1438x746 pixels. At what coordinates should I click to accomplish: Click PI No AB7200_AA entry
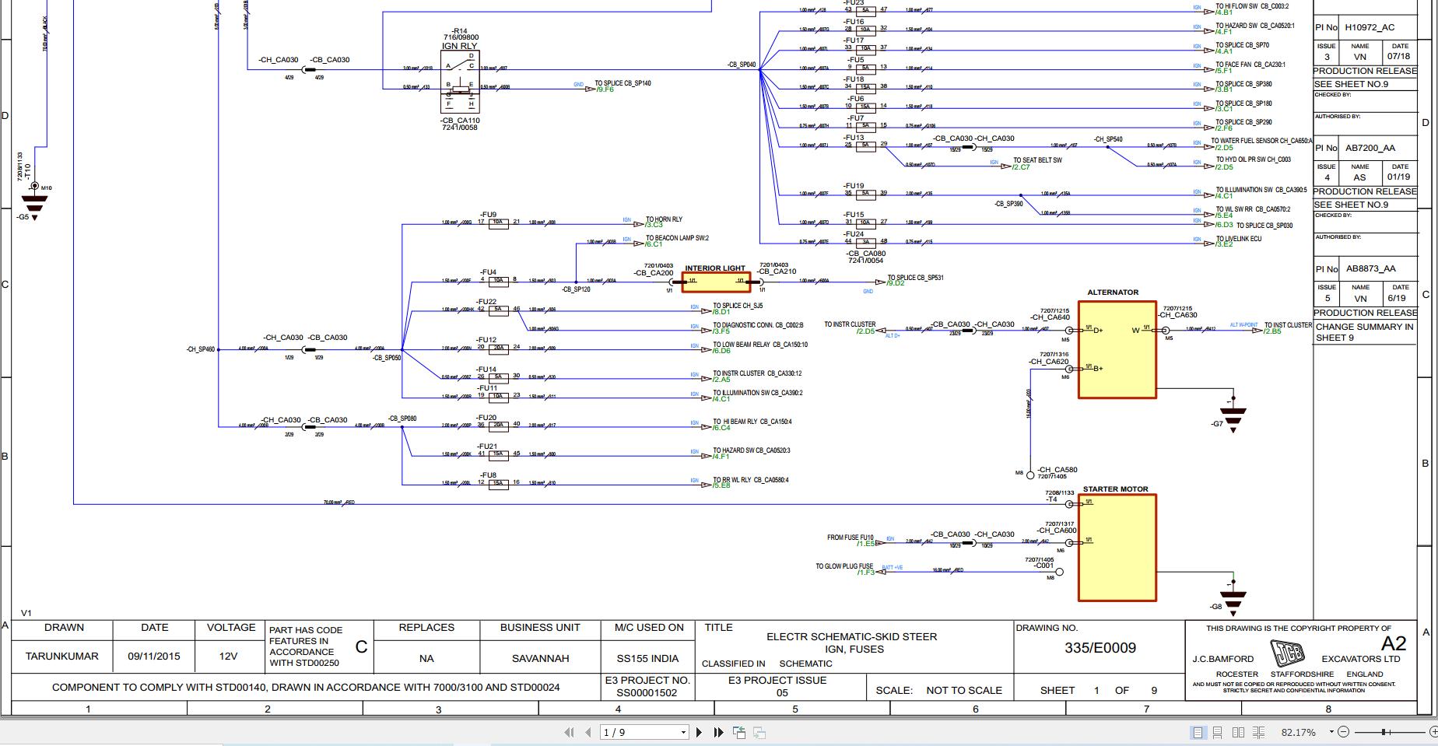coord(1370,148)
